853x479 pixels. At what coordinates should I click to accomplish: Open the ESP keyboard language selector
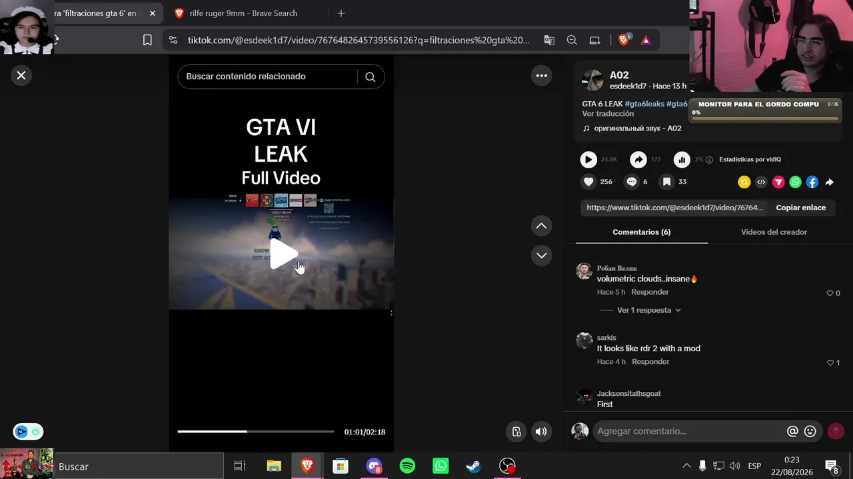pyautogui.click(x=754, y=466)
